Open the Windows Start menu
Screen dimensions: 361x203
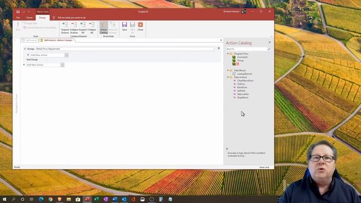point(4,199)
